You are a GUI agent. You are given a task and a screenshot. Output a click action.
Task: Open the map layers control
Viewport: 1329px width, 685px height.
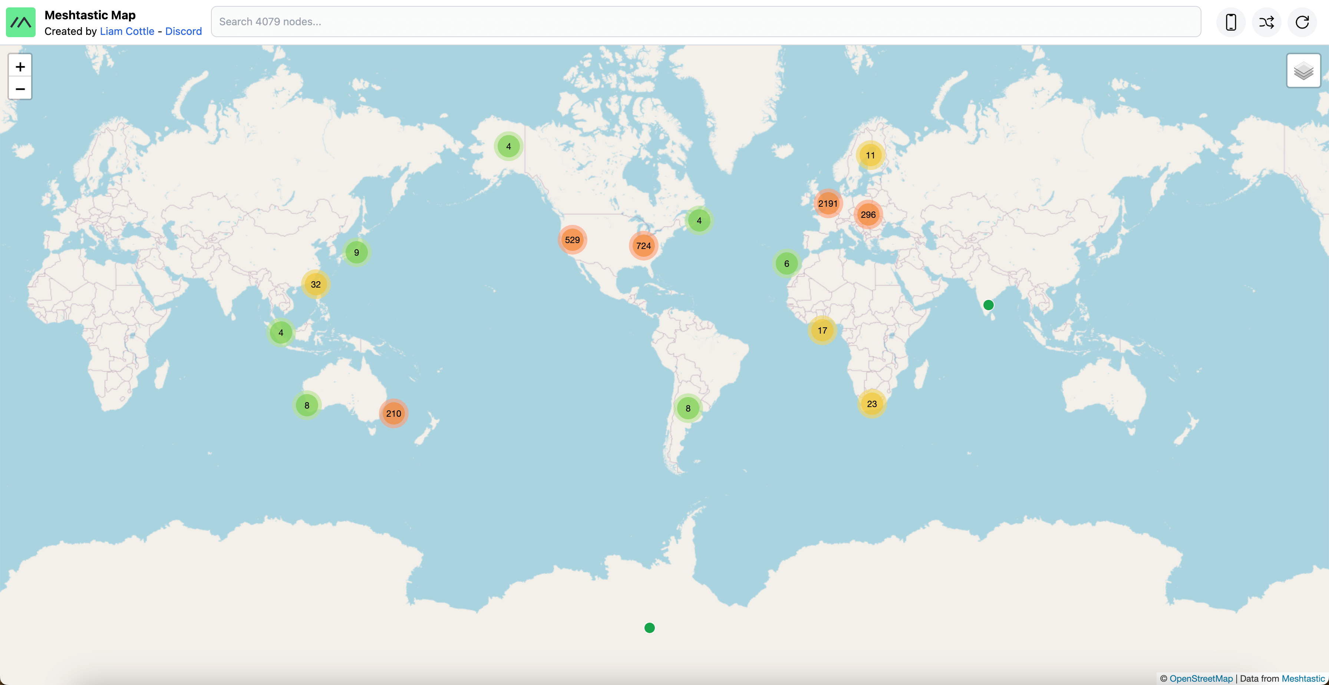pos(1303,71)
